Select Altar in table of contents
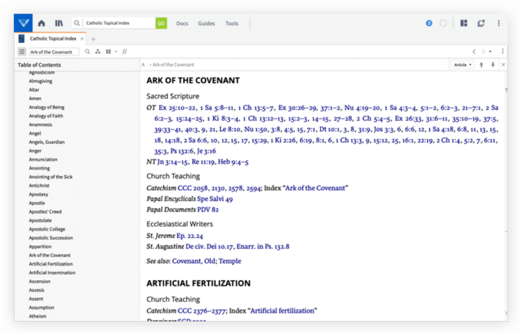 click(34, 90)
